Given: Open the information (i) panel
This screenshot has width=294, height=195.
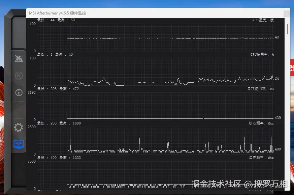Looking at the screenshot, I should [19, 92].
